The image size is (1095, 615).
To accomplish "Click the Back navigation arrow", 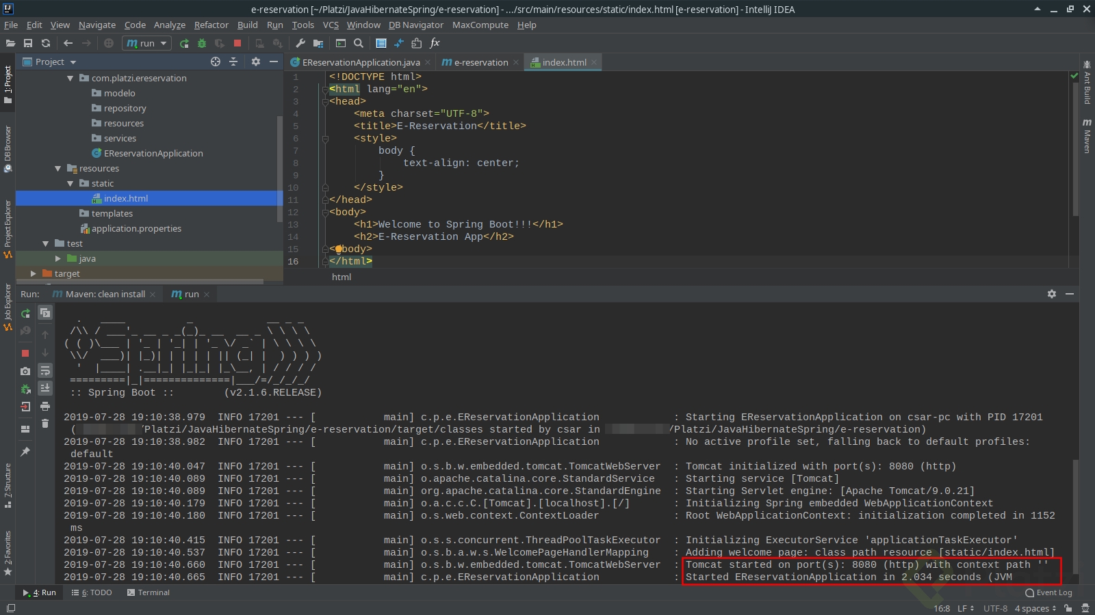I will (x=68, y=43).
